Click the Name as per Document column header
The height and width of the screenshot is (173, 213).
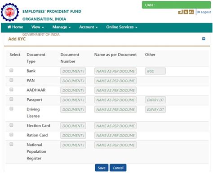(115, 55)
